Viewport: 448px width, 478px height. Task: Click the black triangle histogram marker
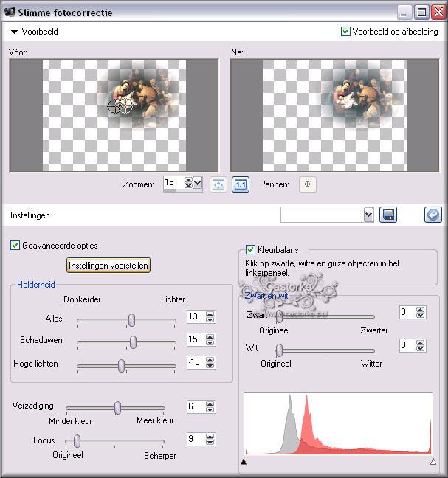(x=244, y=462)
